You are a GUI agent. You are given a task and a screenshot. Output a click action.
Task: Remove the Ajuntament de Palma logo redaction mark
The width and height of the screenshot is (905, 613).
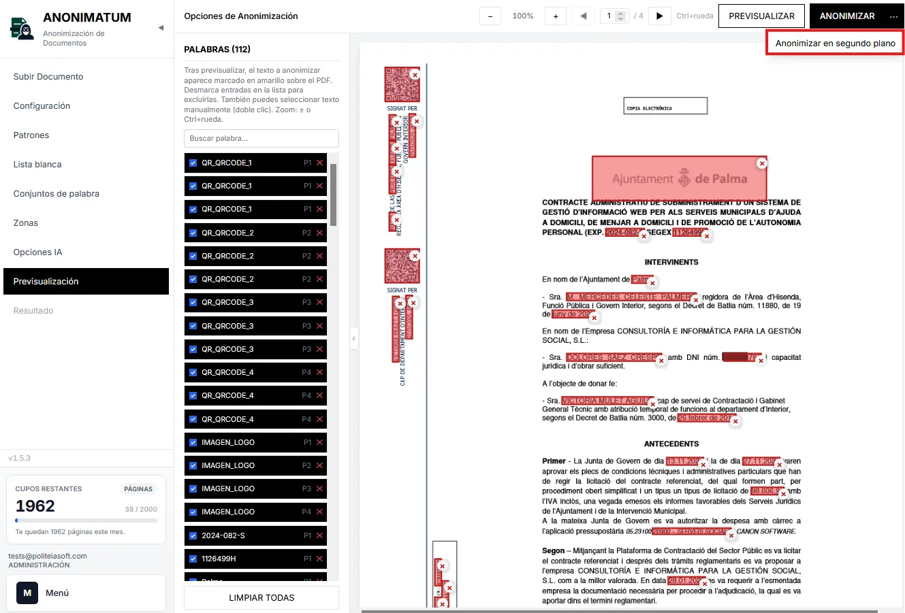pyautogui.click(x=762, y=163)
